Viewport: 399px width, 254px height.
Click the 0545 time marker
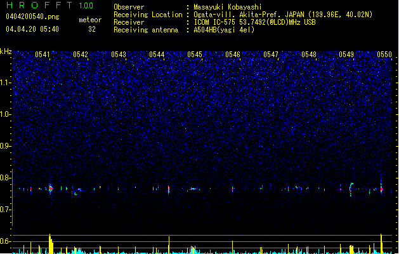coord(195,55)
